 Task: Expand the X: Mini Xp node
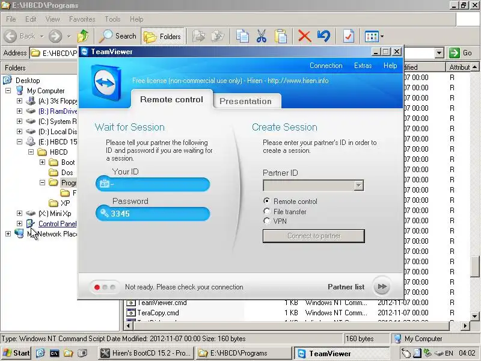(x=19, y=213)
